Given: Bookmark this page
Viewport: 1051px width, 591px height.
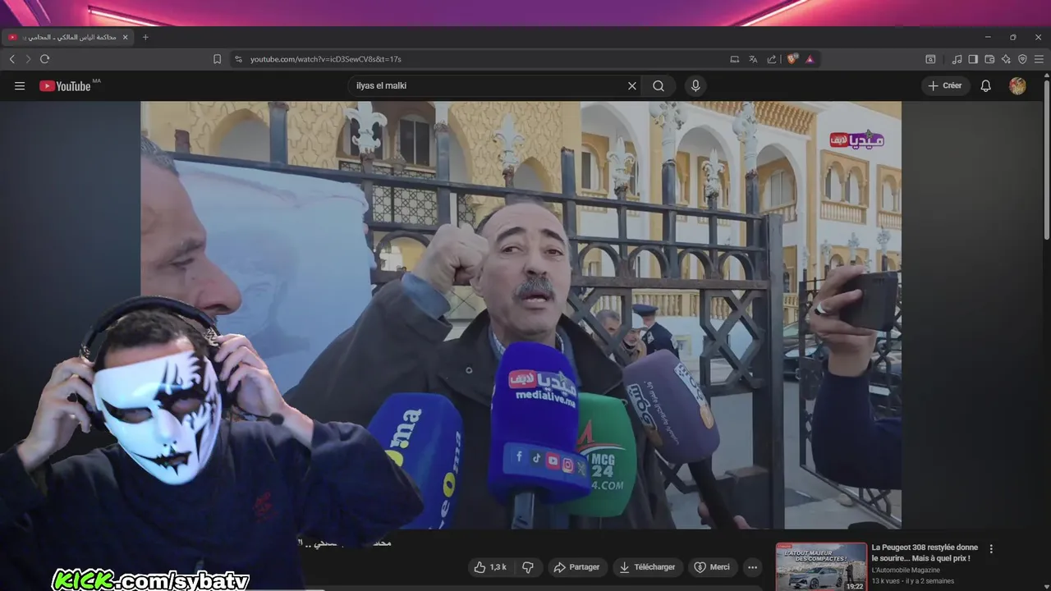Looking at the screenshot, I should pyautogui.click(x=217, y=59).
